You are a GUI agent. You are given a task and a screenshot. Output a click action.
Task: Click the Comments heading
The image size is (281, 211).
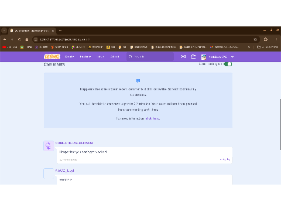[54, 64]
